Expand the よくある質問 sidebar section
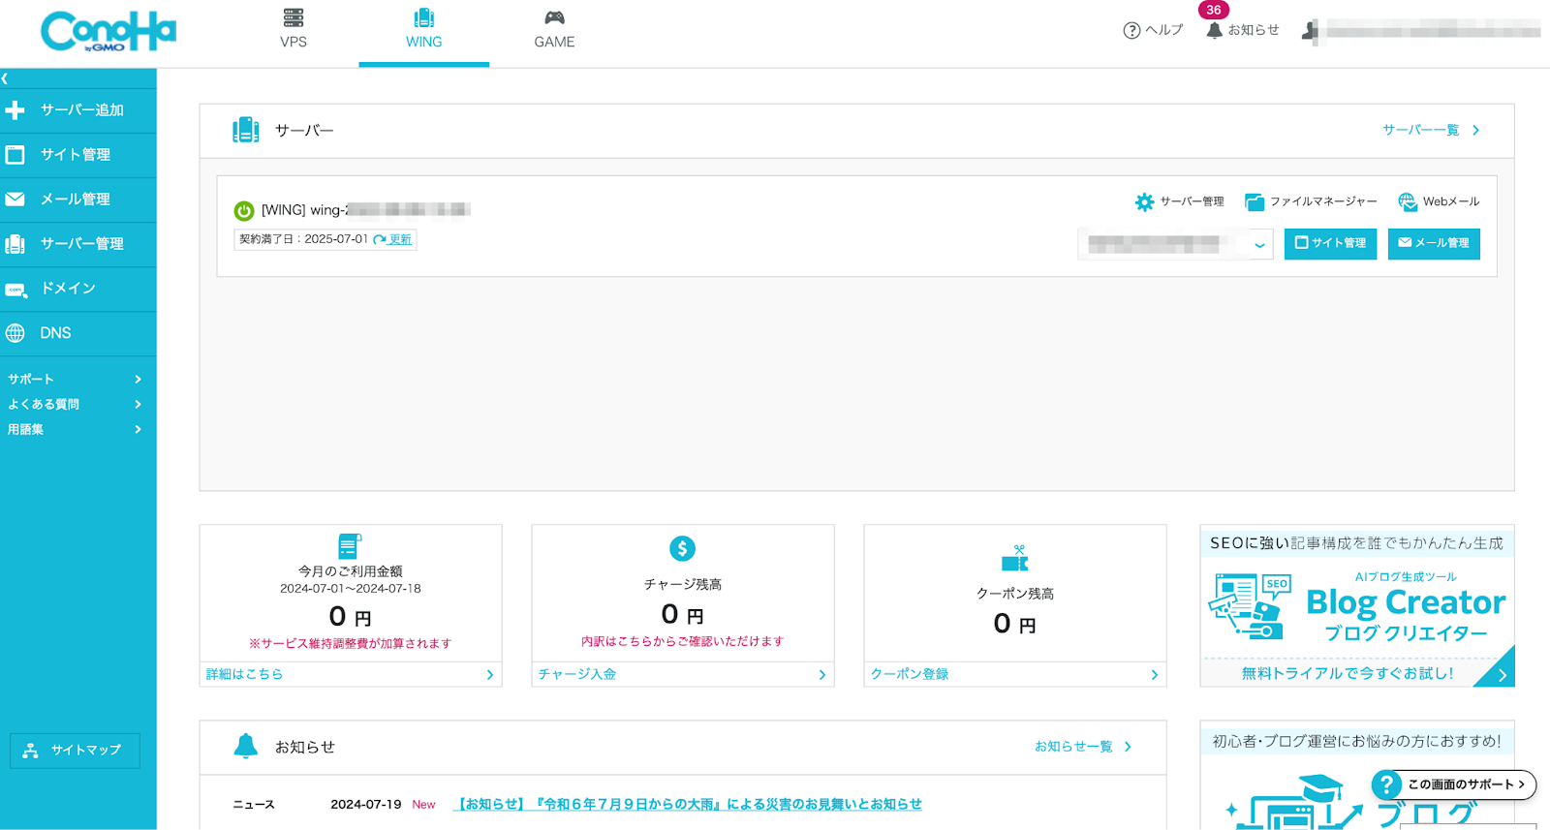Screen dimensions: 1550x830 76,404
